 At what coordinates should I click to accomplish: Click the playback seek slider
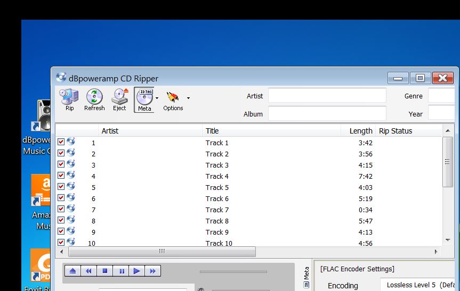(x=233, y=272)
